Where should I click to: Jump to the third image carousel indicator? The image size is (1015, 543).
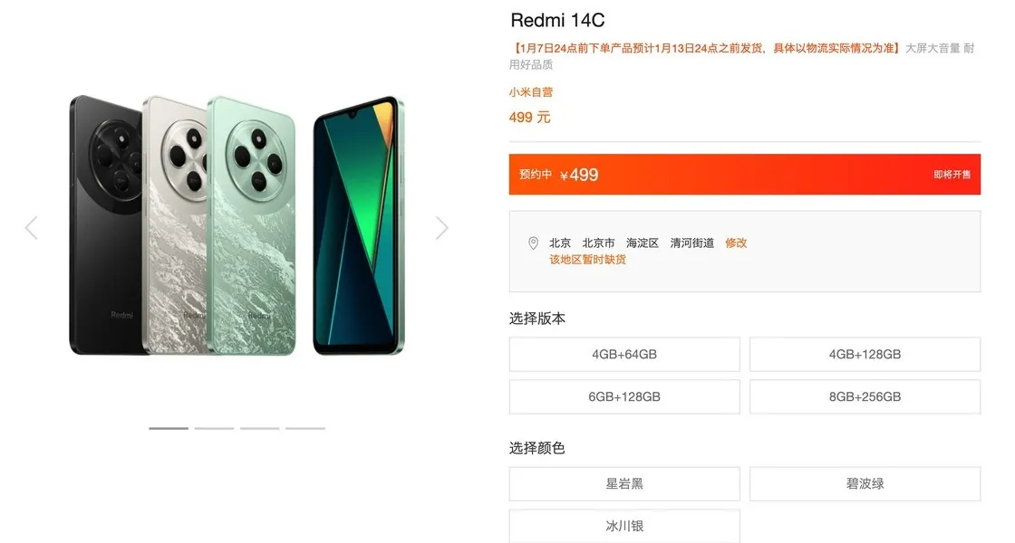(x=259, y=428)
